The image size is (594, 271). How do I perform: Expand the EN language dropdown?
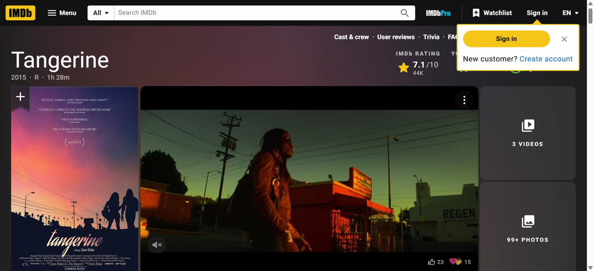click(x=571, y=13)
